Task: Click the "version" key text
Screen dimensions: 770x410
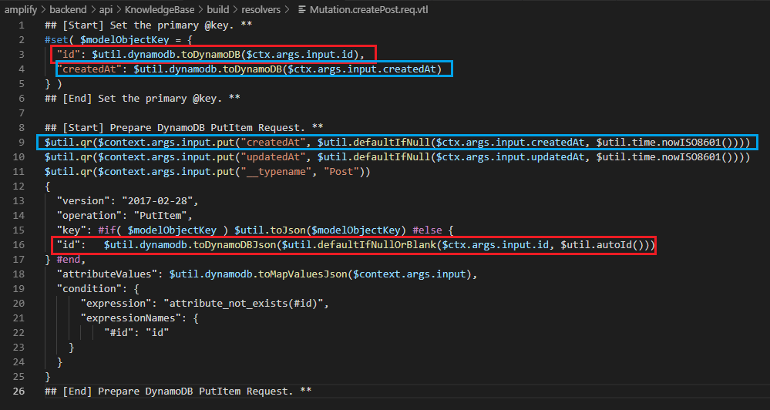Action: 83,201
